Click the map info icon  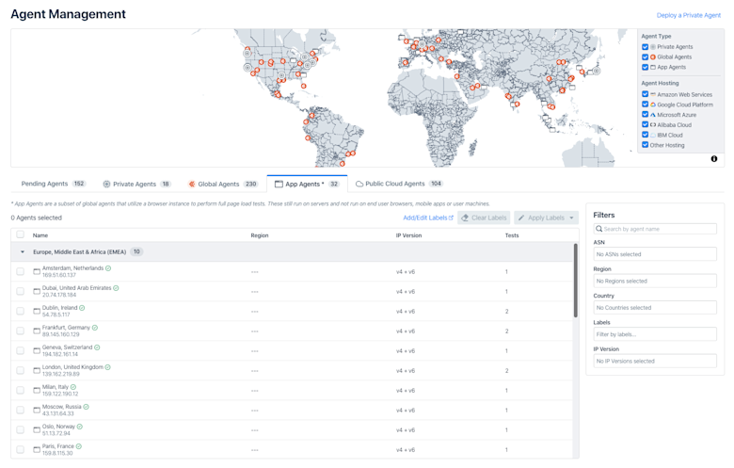(714, 159)
